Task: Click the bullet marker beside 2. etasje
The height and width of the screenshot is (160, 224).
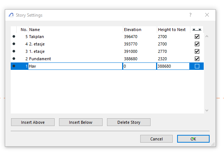Action: (x=14, y=44)
